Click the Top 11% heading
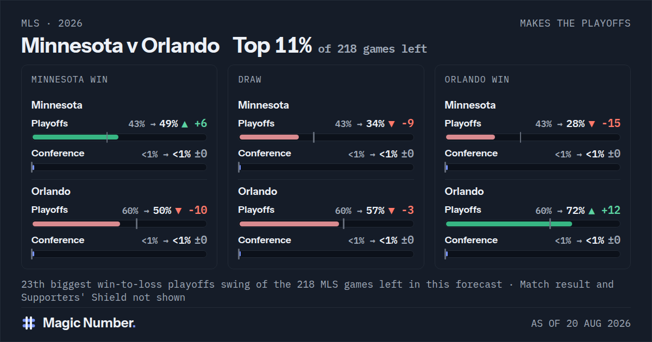Image resolution: width=652 pixels, height=342 pixels. tap(272, 46)
